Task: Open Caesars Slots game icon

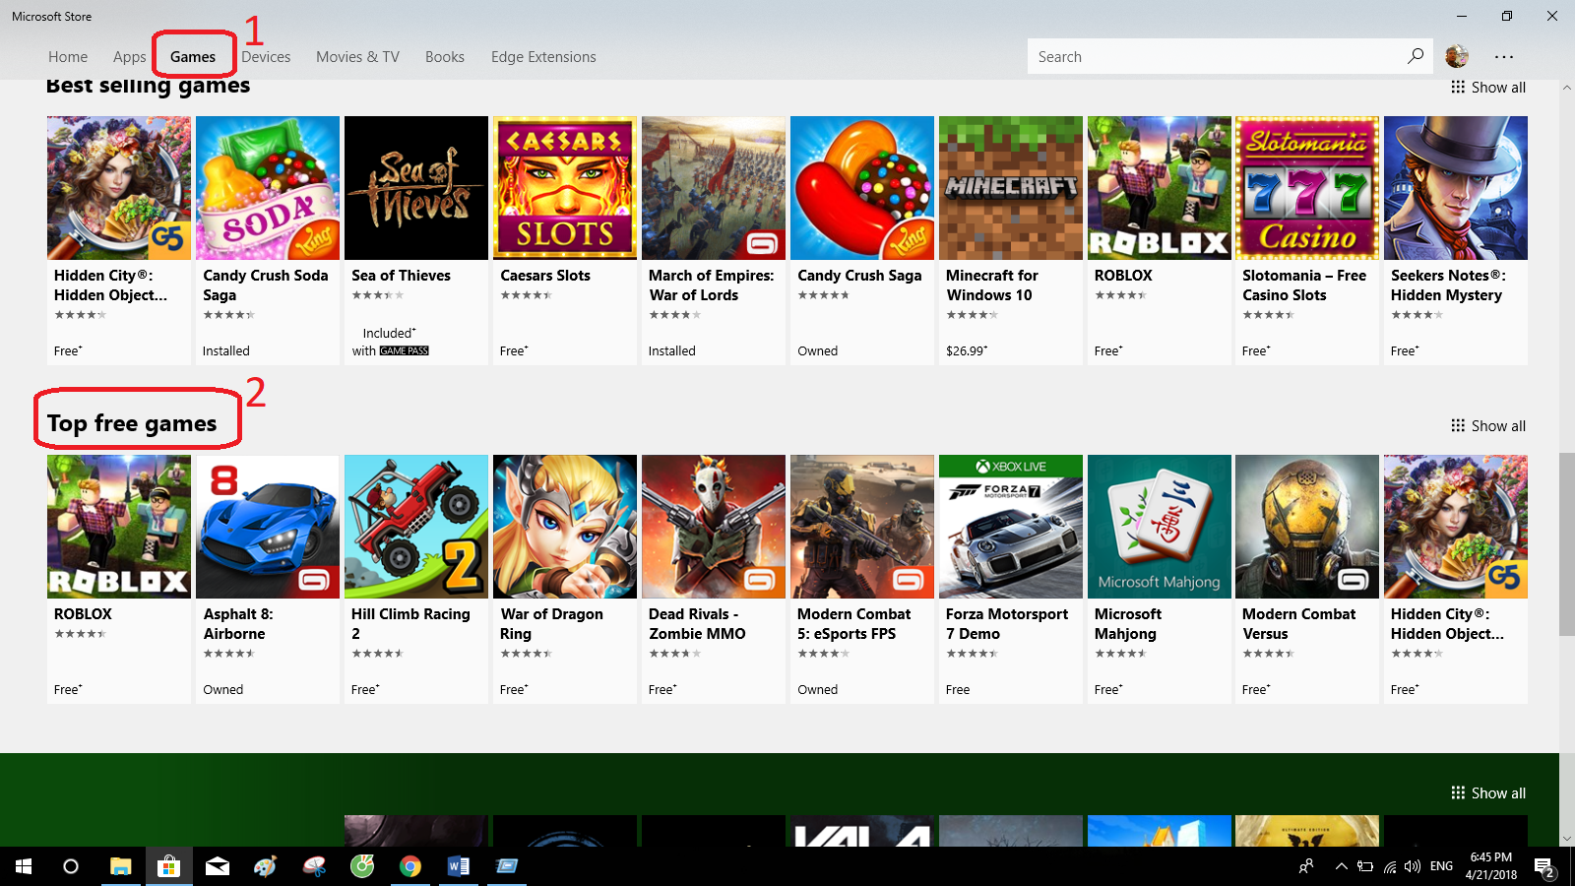Action: click(565, 188)
